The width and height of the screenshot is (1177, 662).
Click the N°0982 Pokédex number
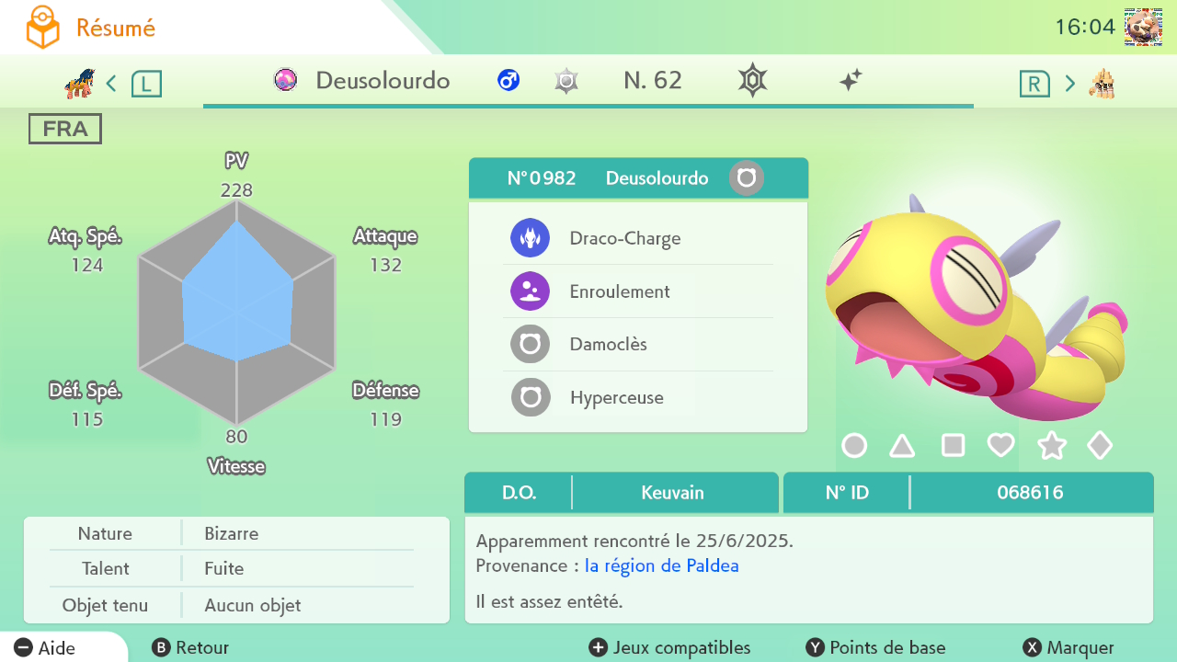click(542, 177)
